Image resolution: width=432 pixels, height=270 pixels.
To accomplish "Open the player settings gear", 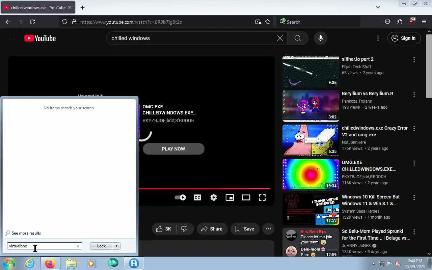I will tap(214, 197).
